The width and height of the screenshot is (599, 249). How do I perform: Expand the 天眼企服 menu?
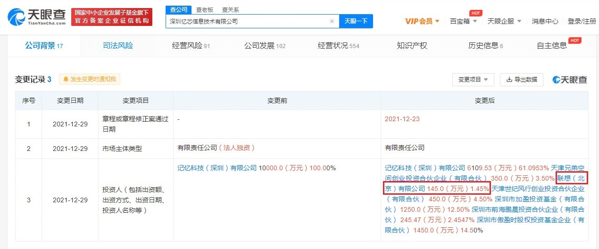point(504,21)
